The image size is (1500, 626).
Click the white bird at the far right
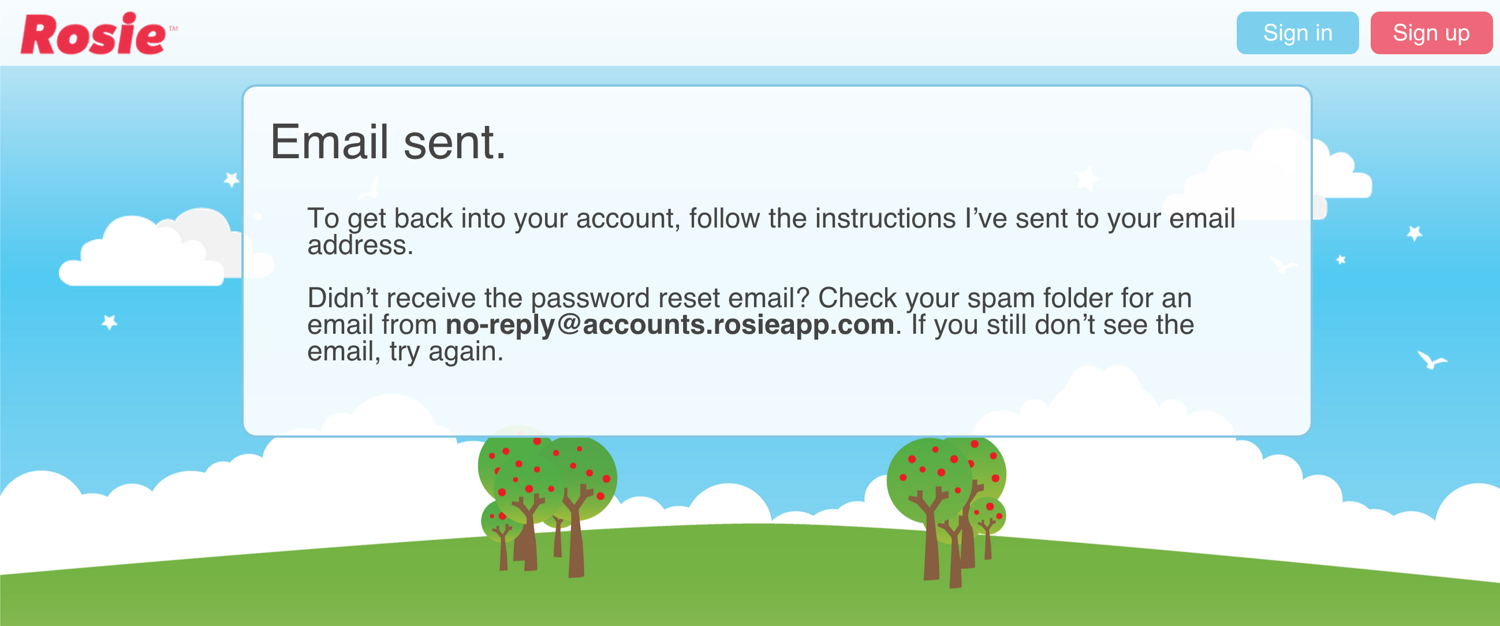tap(1431, 360)
